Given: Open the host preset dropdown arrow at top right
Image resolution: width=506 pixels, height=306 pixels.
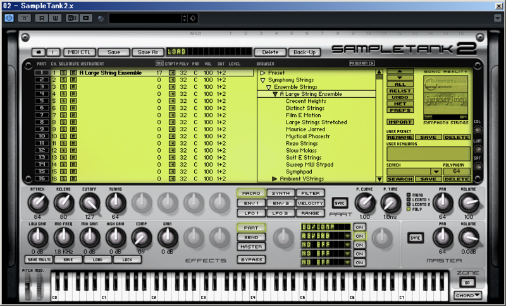Looking at the screenshot, I should pos(497,18).
